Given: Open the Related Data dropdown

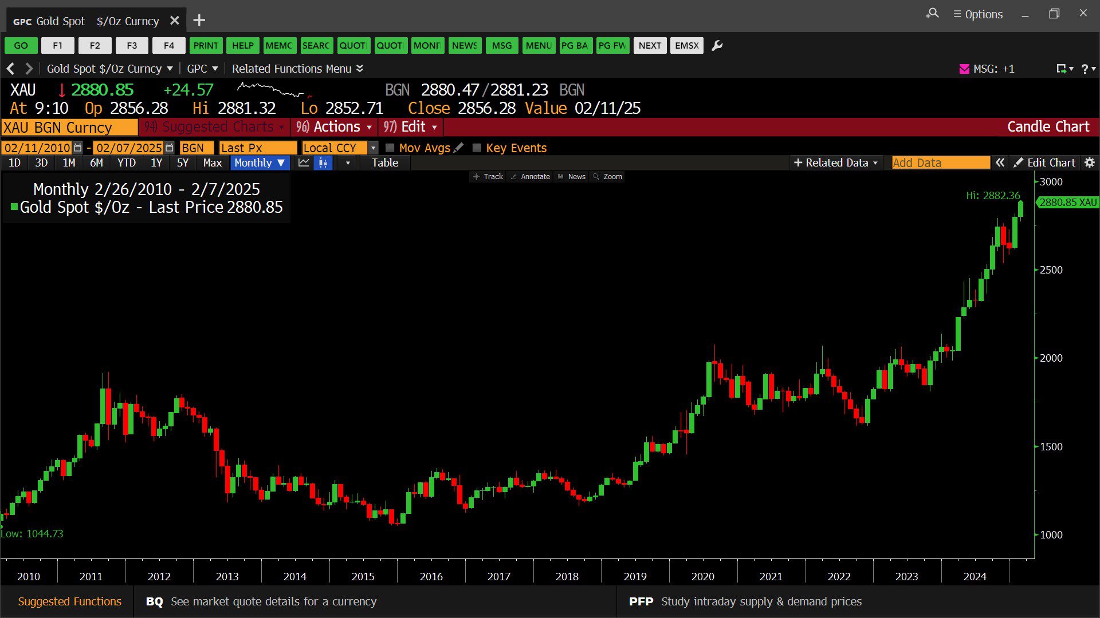Looking at the screenshot, I should pos(835,163).
